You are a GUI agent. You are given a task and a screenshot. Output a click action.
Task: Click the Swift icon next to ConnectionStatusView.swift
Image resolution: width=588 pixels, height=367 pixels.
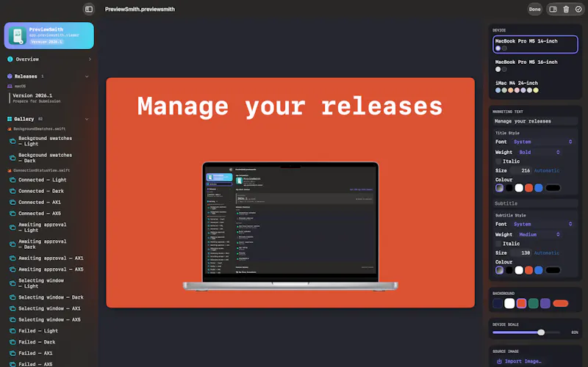10,170
